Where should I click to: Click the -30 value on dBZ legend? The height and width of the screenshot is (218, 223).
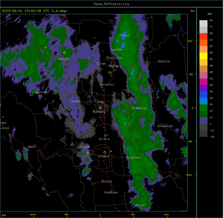pyautogui.click(x=212, y=137)
